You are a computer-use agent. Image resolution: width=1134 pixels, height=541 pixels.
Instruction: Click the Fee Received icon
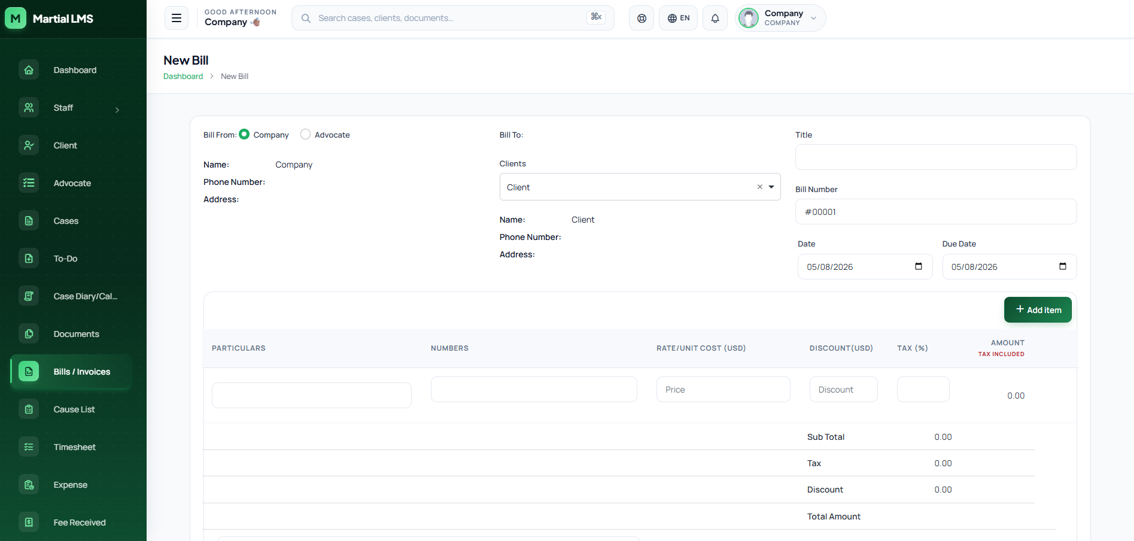(x=29, y=522)
